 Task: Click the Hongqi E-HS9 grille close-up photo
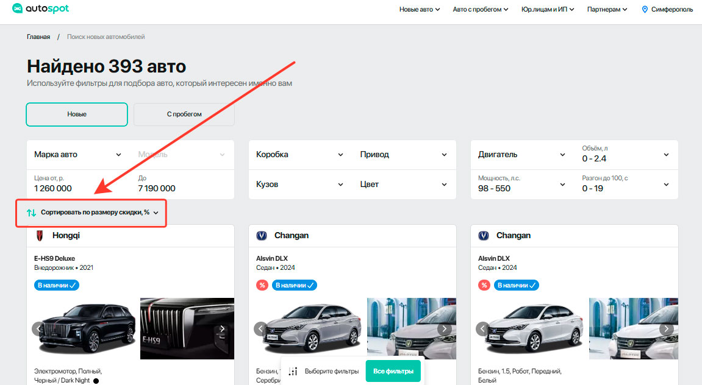187,329
